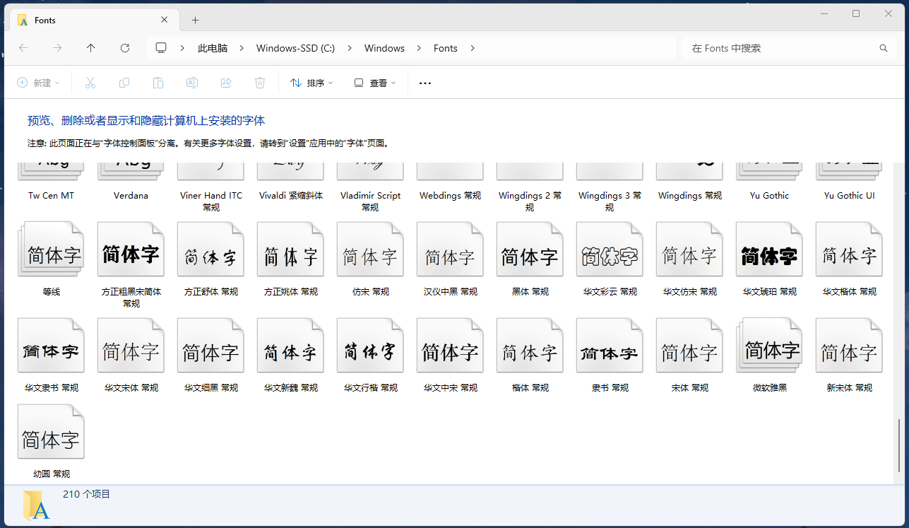Open the 华文楷体 常规 font preview

[x=848, y=249]
